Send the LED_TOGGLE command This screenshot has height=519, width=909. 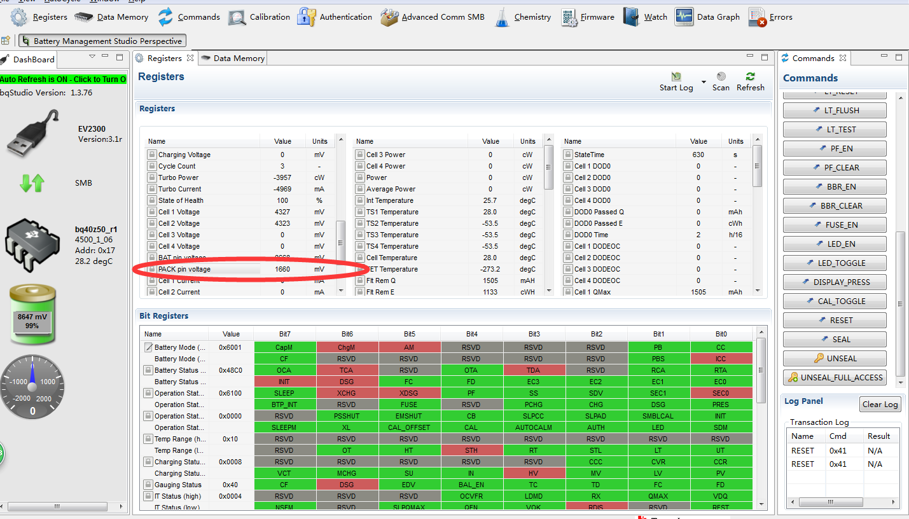[x=835, y=263]
